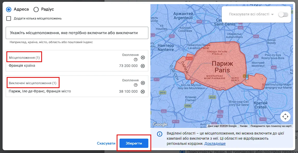Viewport: 298px width, 153px height.
Task: Remove all excluded locations with header X icon
Action: coord(143,83)
